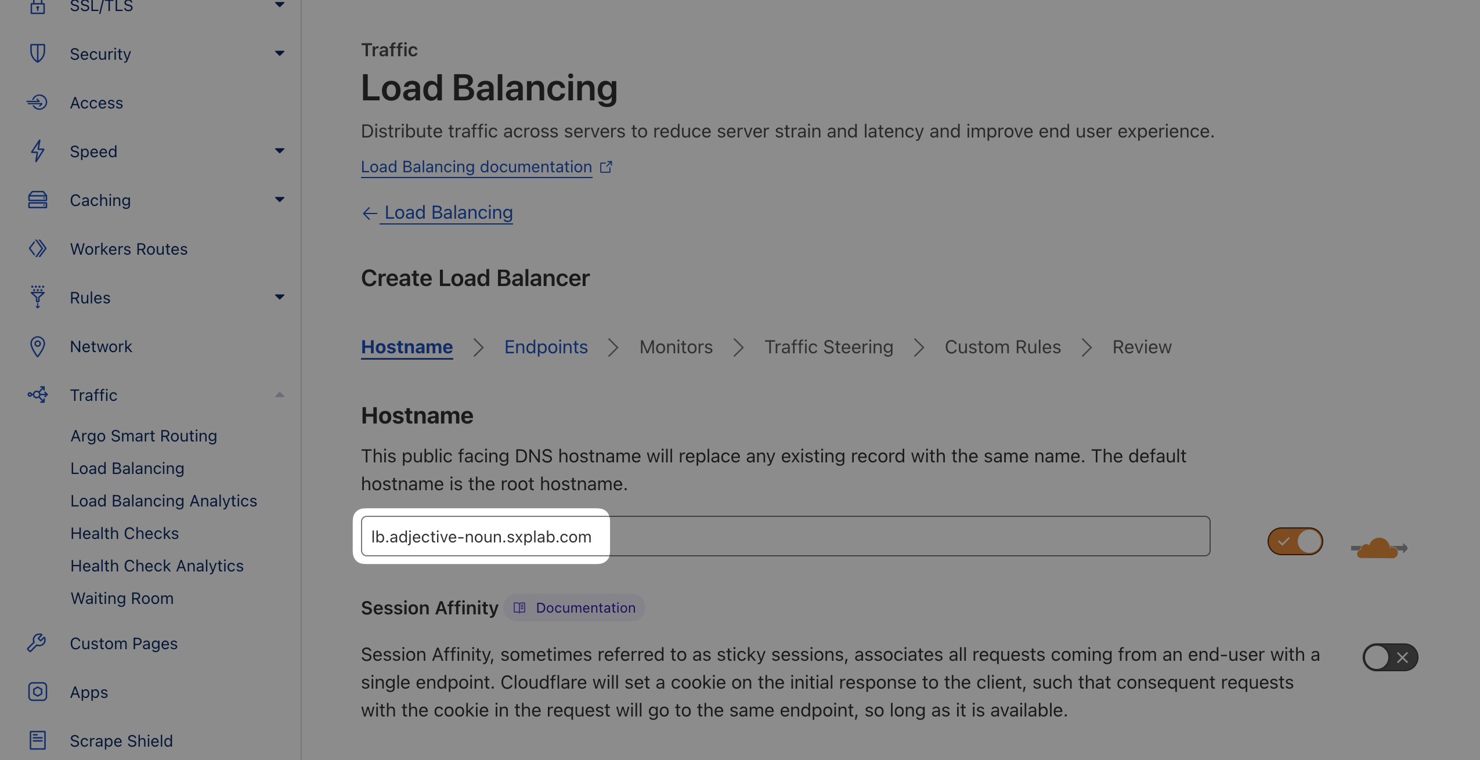Image resolution: width=1480 pixels, height=760 pixels.
Task: Go to the Endpoints step
Action: coord(546,347)
